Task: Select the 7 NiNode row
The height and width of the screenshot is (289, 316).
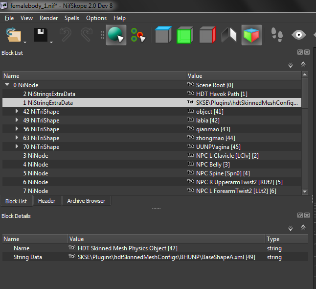Action: 152,191
